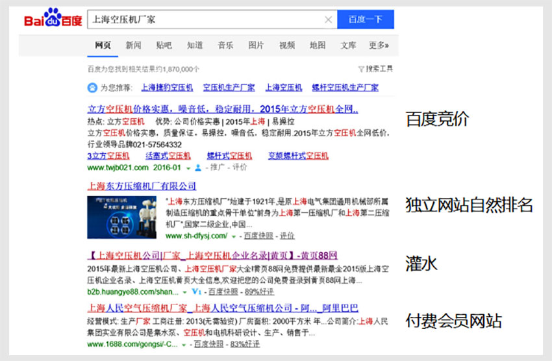Image resolution: width=552 pixels, height=361 pixels.
Task: Expand the green arrow next to 1688.com result
Action: tap(184, 343)
